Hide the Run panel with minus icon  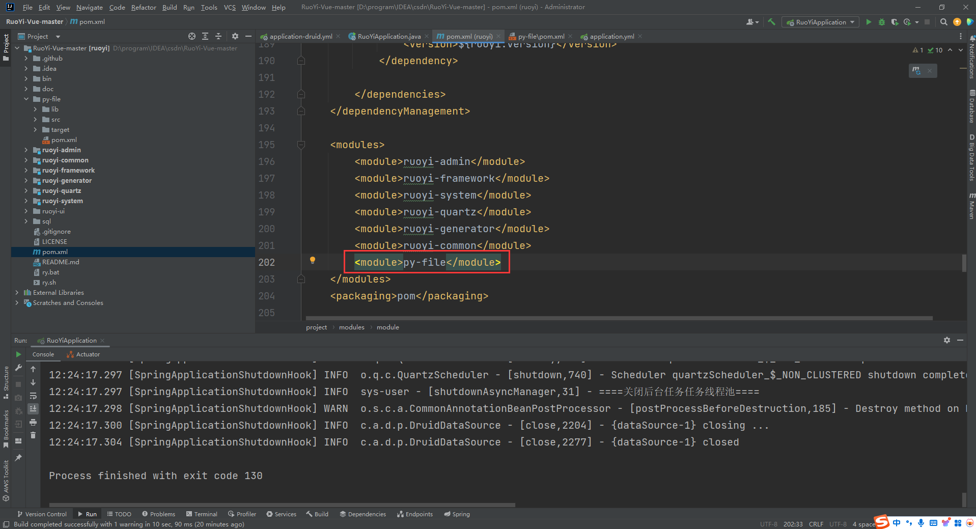pos(960,340)
